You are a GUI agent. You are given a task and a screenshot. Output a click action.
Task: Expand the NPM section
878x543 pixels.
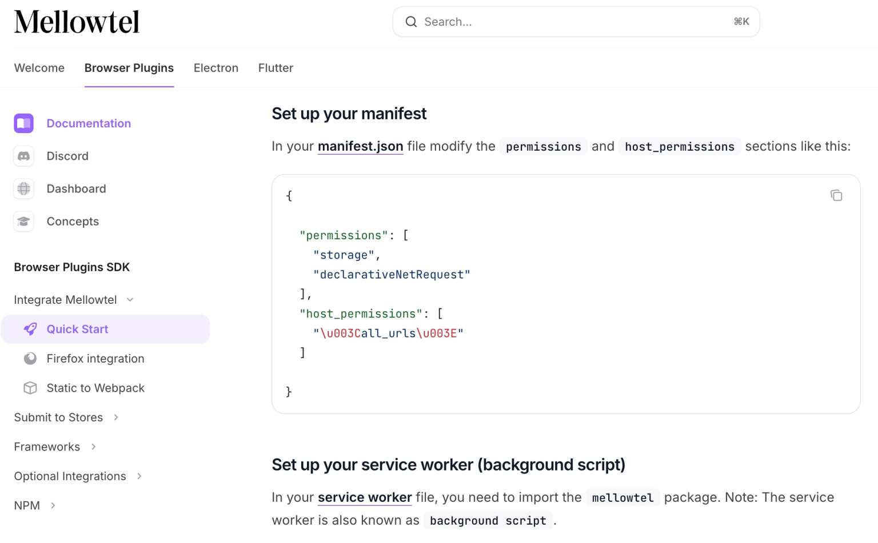point(53,505)
